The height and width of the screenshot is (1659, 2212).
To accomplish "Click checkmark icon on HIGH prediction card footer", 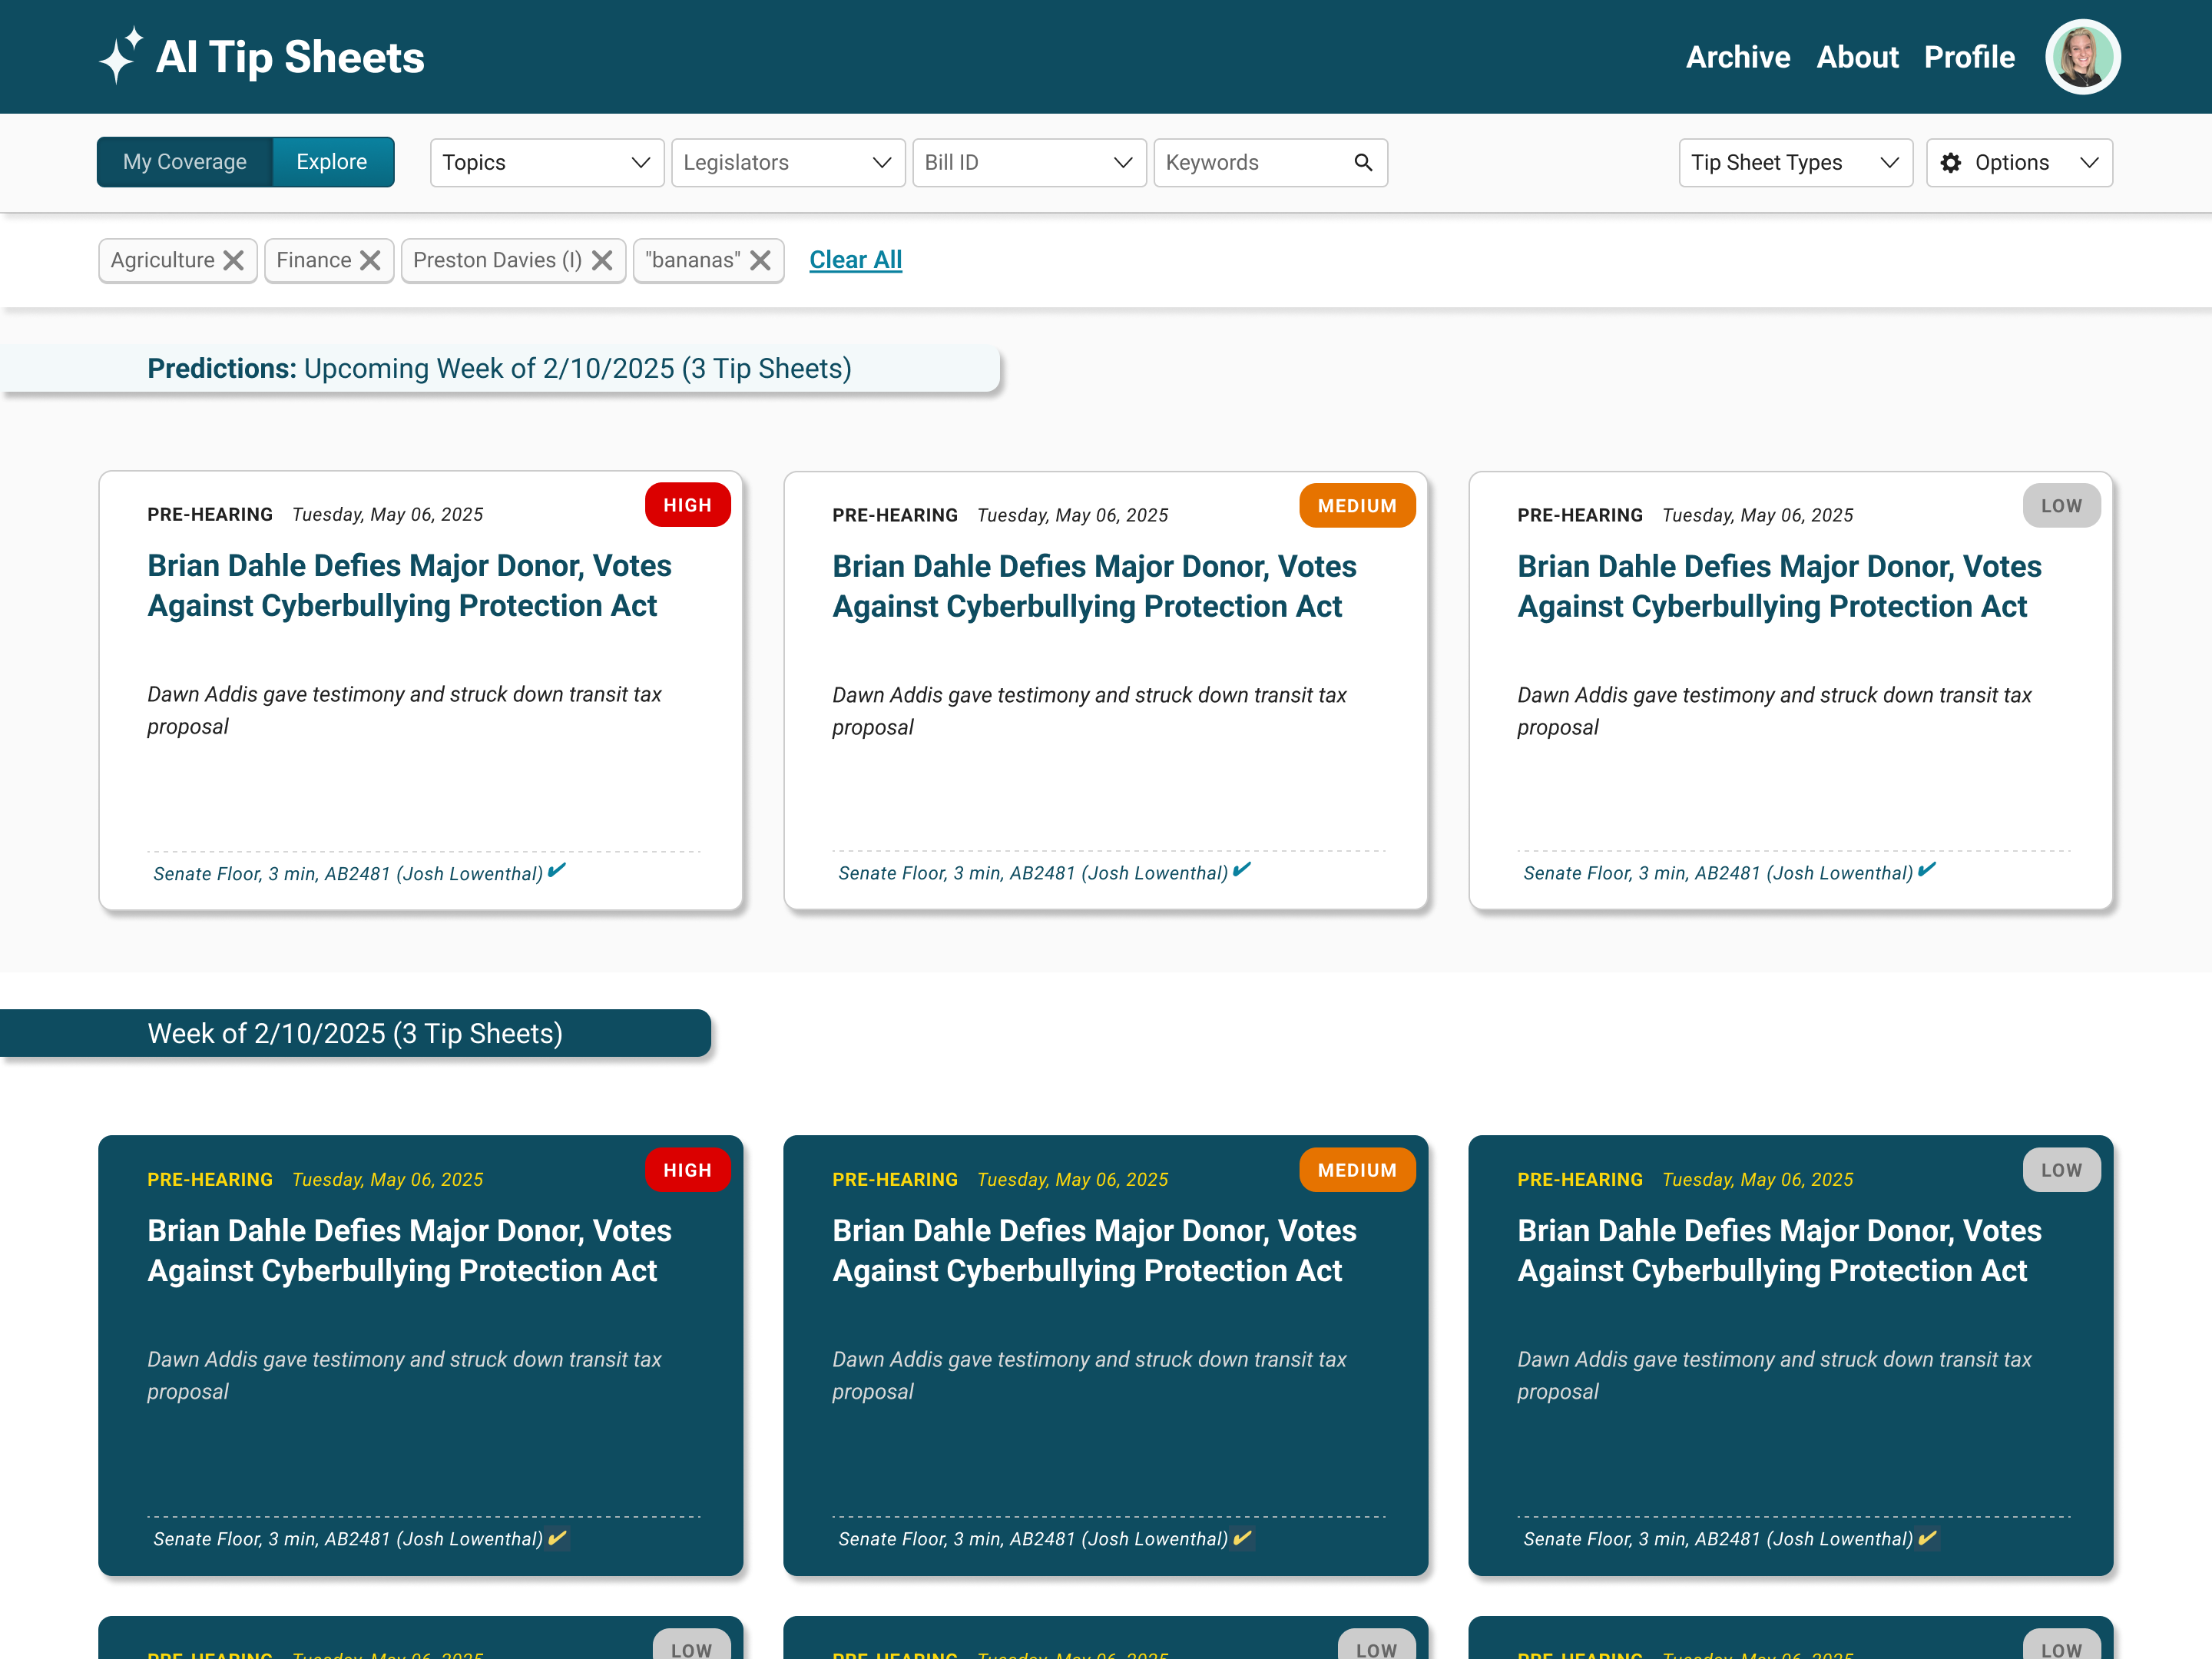I will click(557, 870).
